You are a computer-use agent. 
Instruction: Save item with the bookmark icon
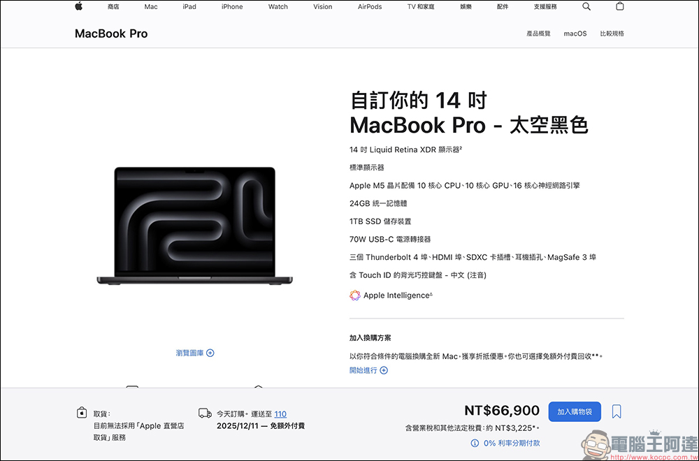pyautogui.click(x=616, y=411)
